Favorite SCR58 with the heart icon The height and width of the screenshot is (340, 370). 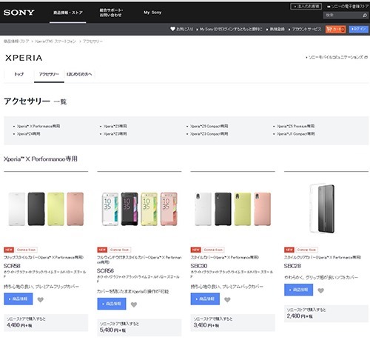click(x=41, y=300)
